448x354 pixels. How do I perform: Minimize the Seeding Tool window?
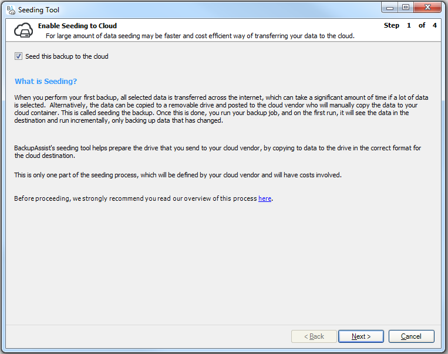390,8
